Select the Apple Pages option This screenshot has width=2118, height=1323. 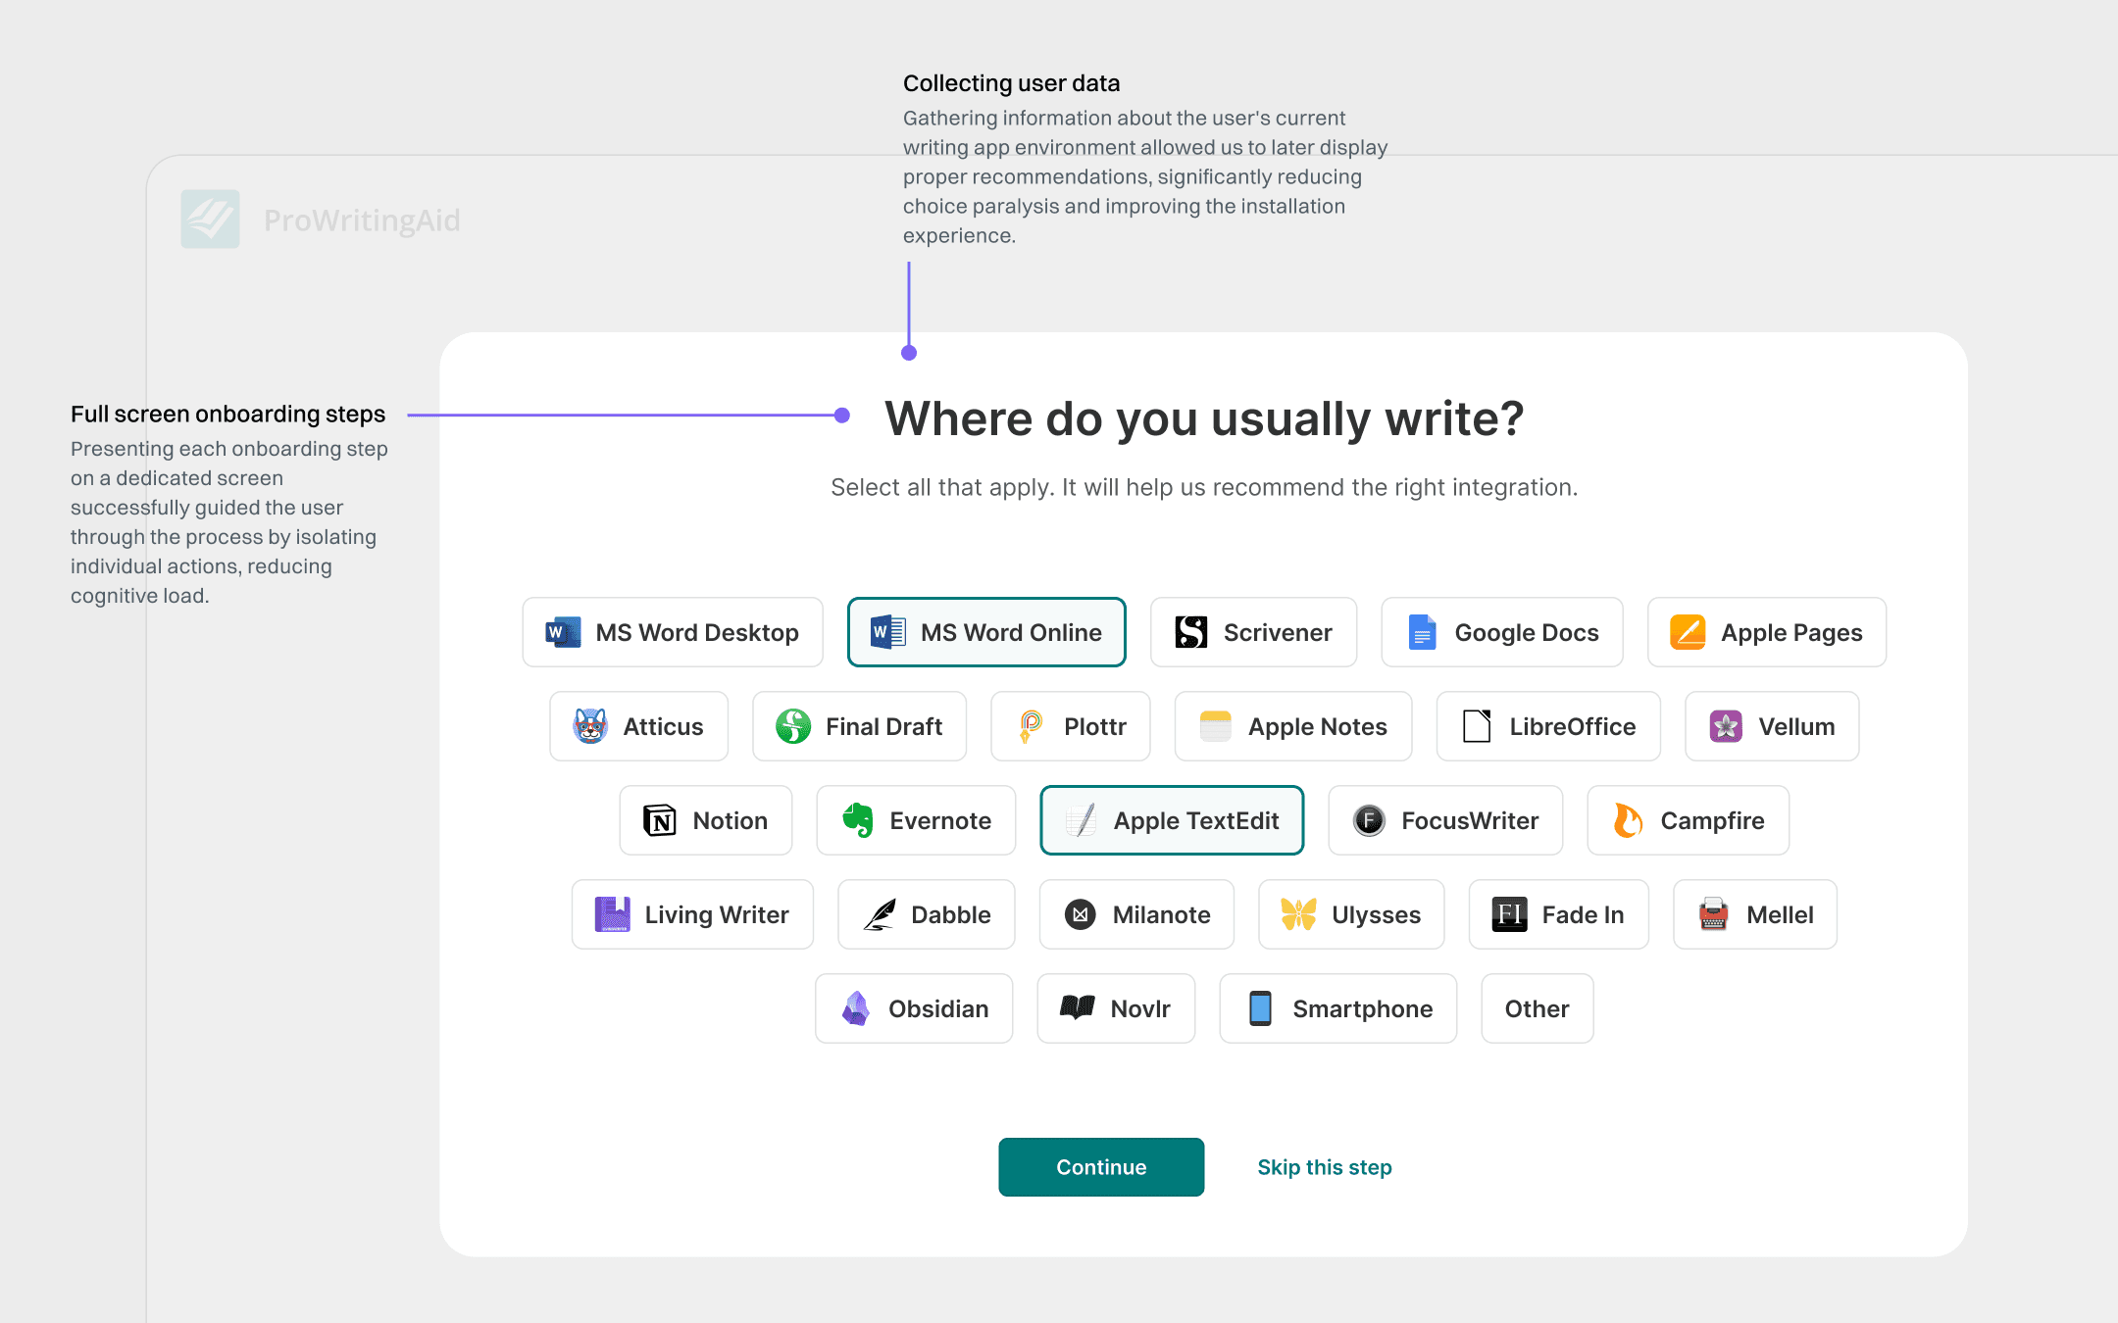click(1767, 632)
